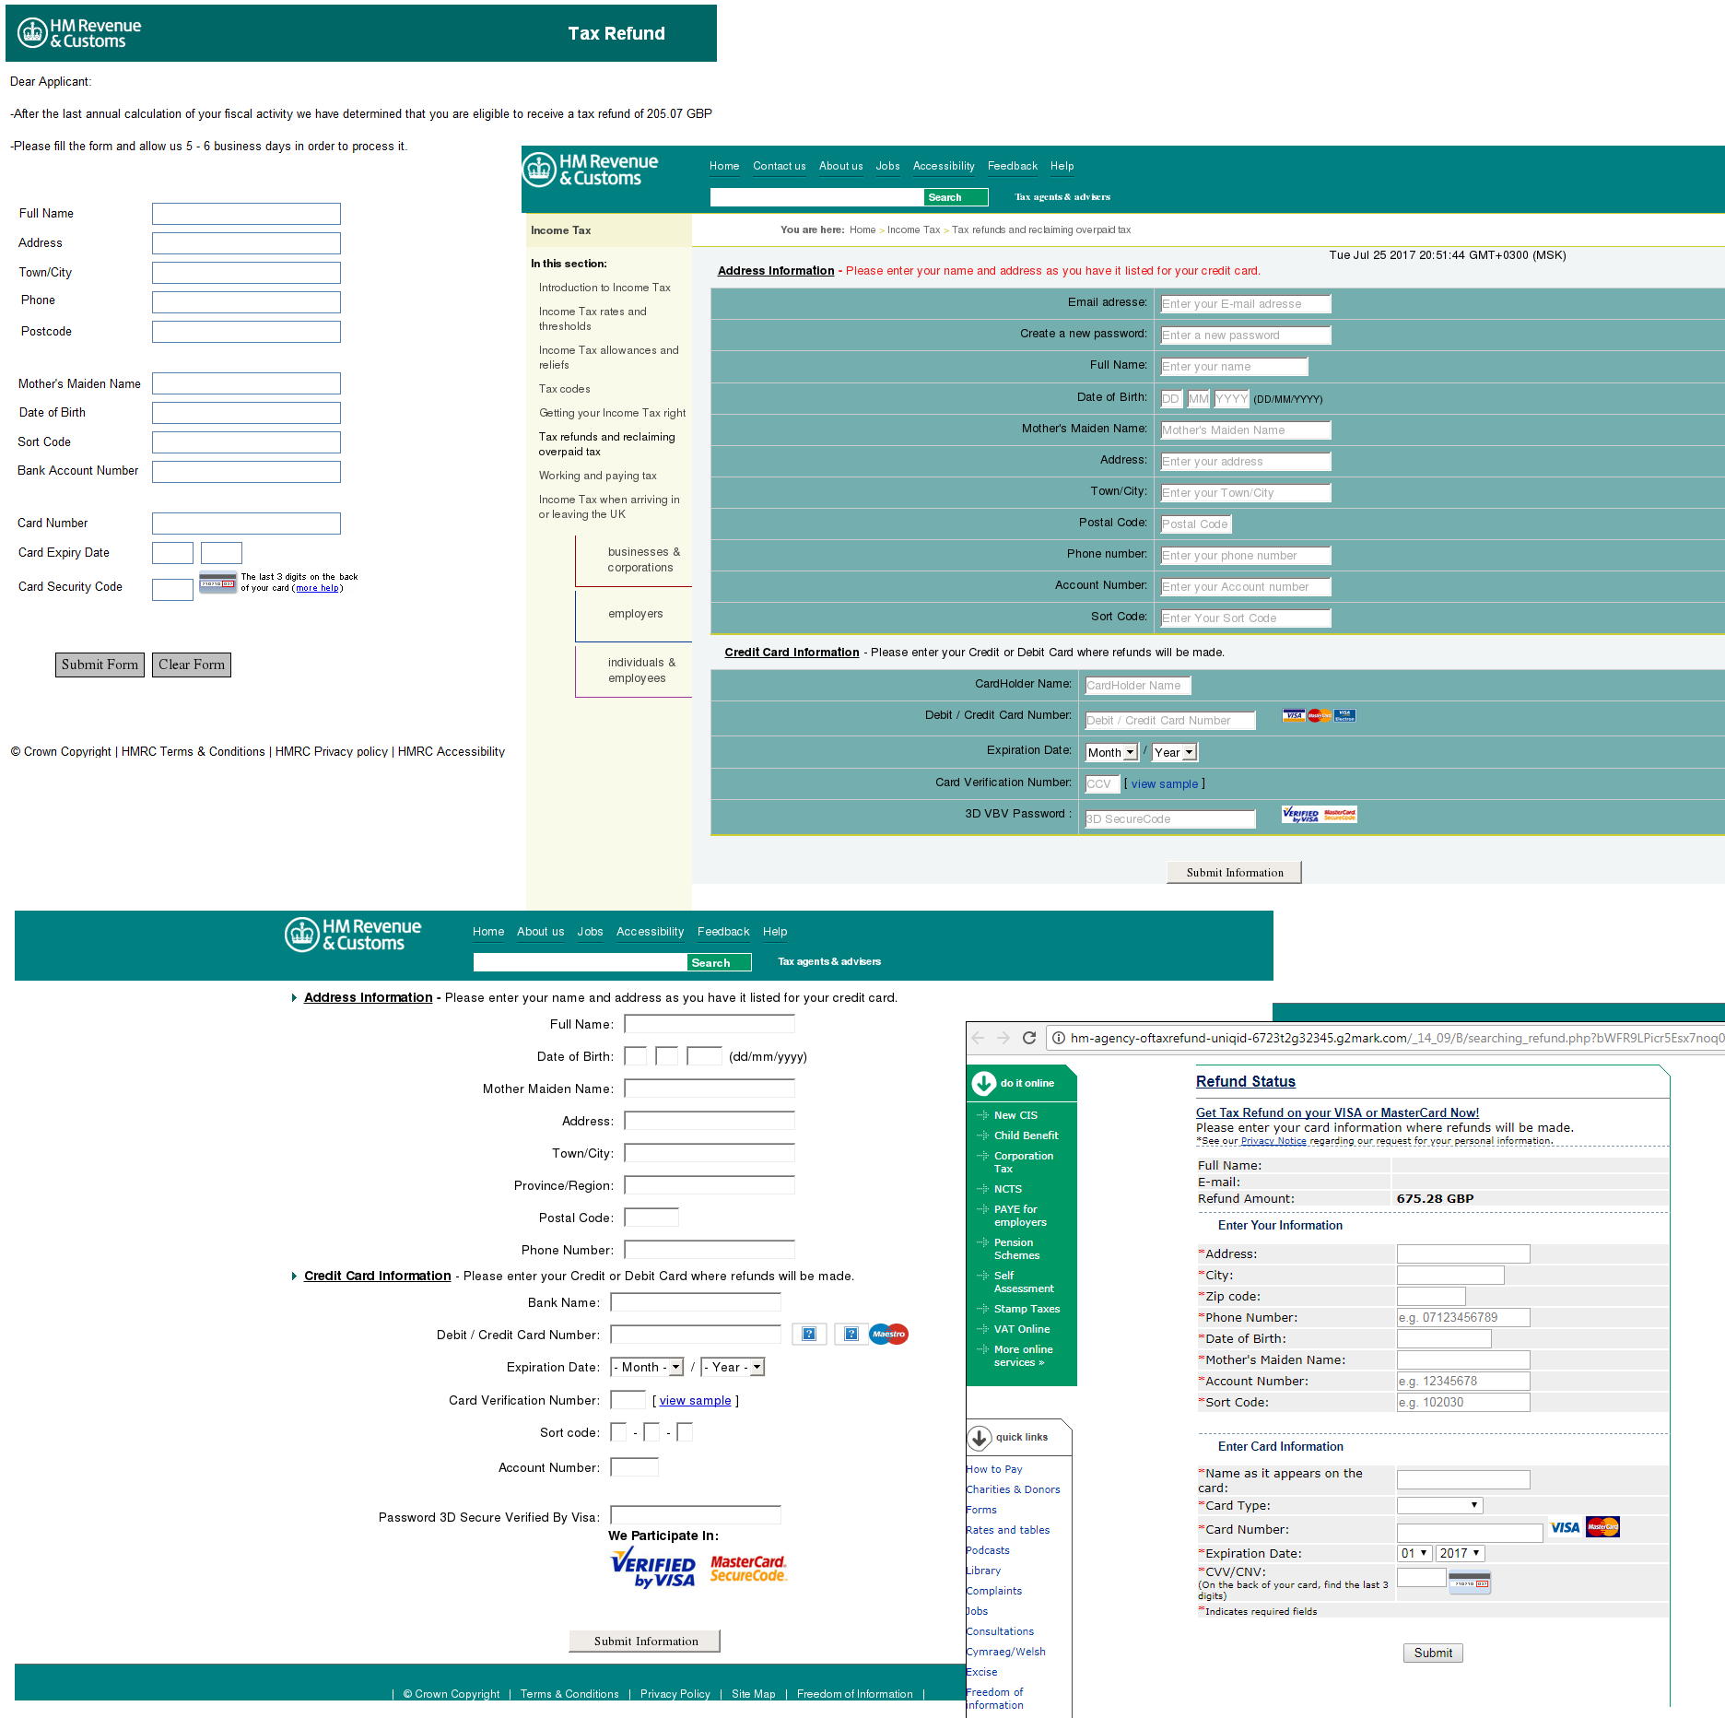Open Help in bottom page navigation
Screen dimensions: 1725x1718
point(775,932)
